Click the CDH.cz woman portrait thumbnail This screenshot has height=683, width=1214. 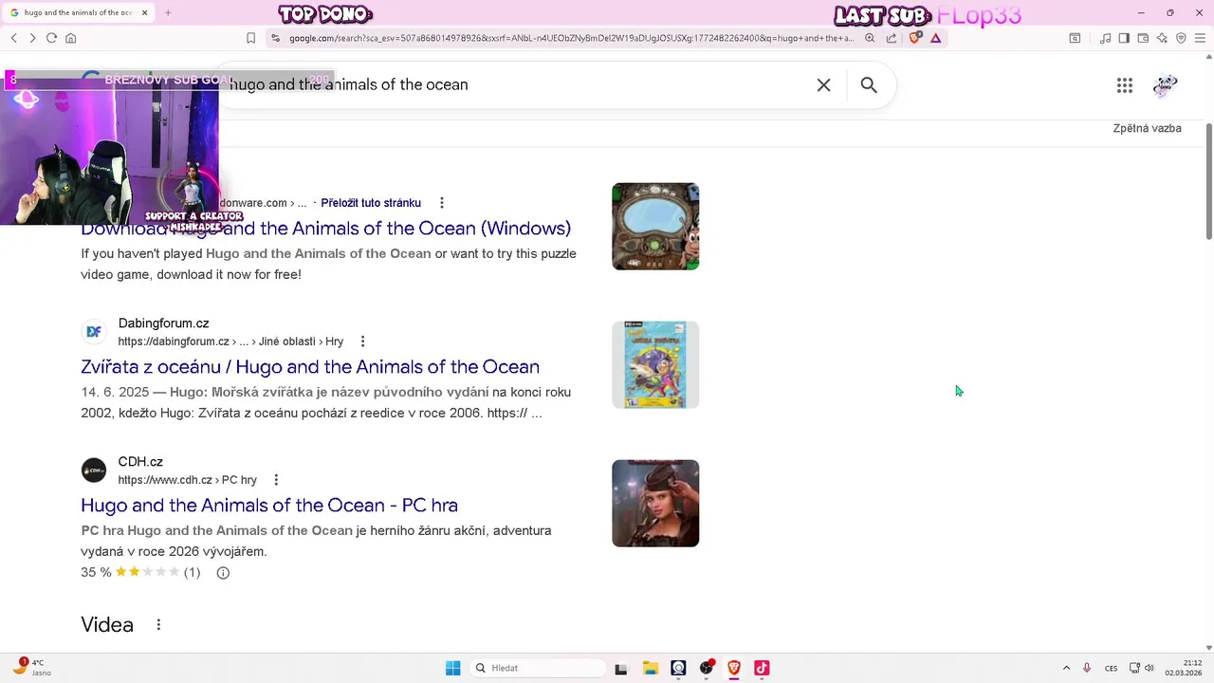click(655, 504)
